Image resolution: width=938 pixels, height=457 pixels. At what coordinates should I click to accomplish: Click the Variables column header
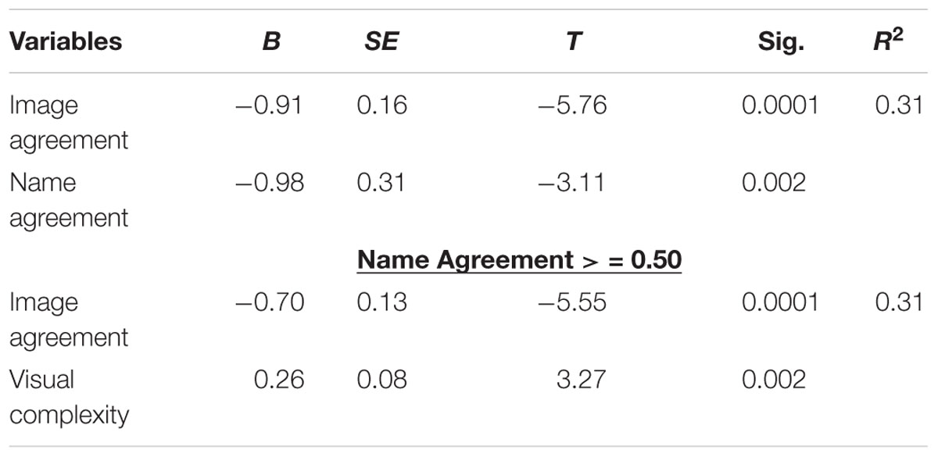66,41
